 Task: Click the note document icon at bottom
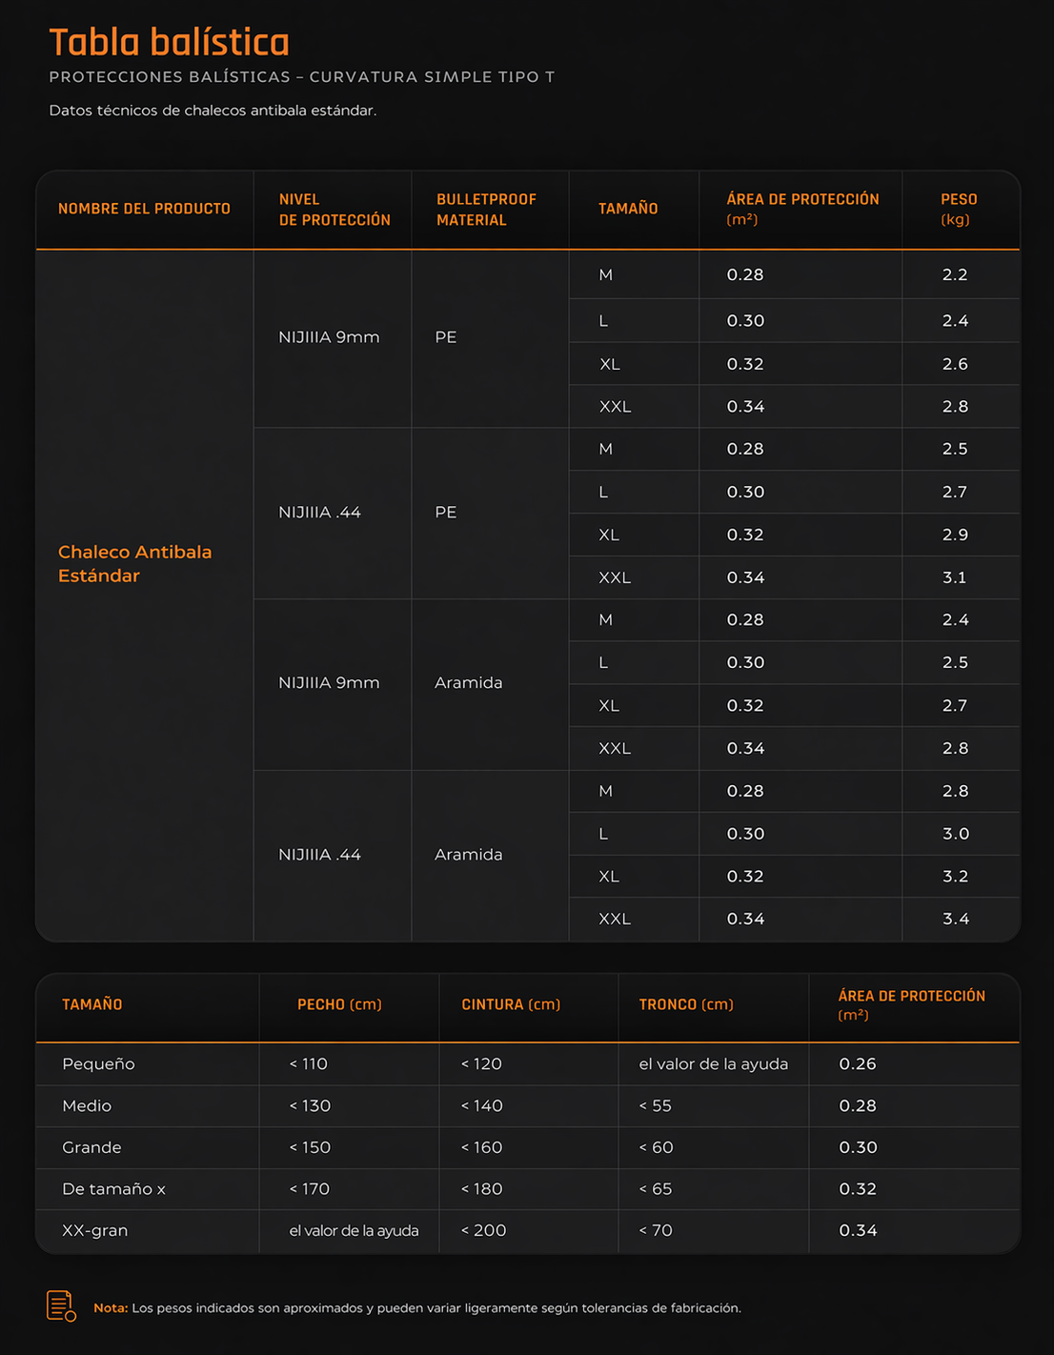tap(61, 1305)
